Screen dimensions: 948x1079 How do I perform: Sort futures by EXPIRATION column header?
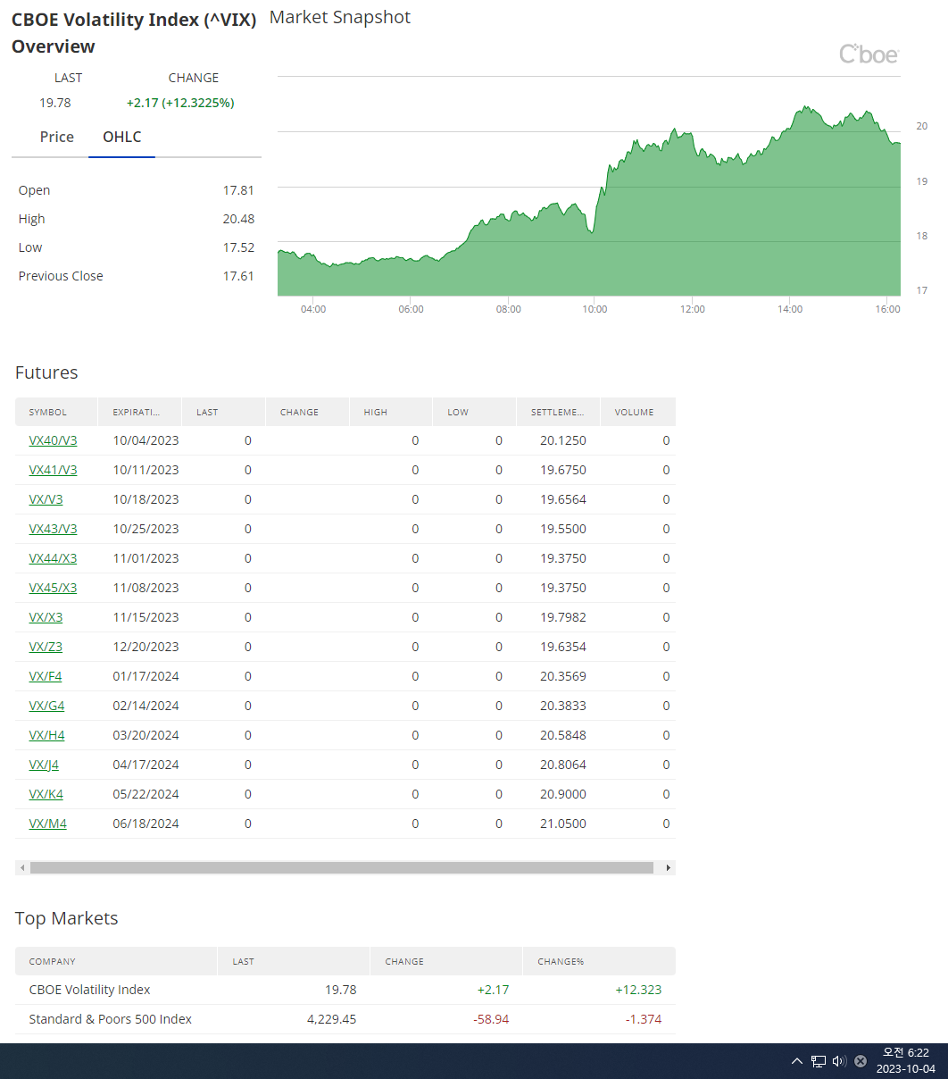tap(139, 412)
